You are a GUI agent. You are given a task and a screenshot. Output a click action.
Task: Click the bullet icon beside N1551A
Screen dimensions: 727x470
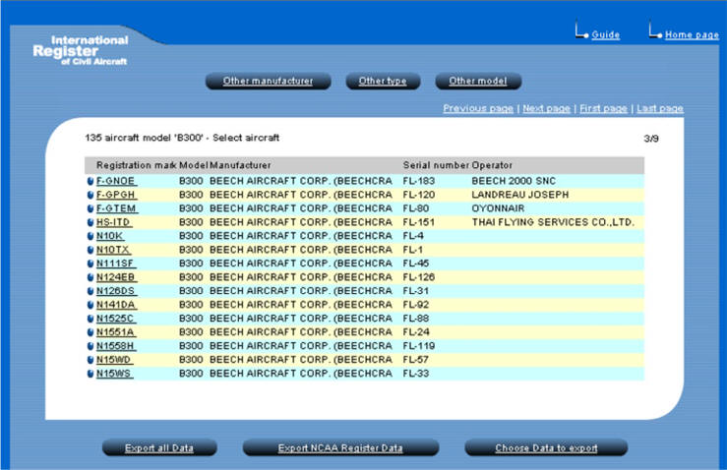91,332
